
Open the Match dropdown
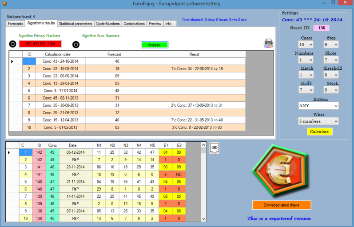click(306, 75)
